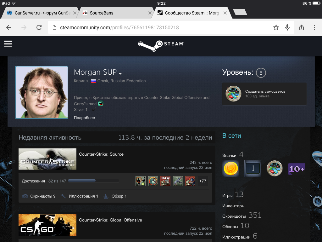Screen dimensions: 322x242
Task: Reload the page with refresh icon
Action: coord(39,27)
